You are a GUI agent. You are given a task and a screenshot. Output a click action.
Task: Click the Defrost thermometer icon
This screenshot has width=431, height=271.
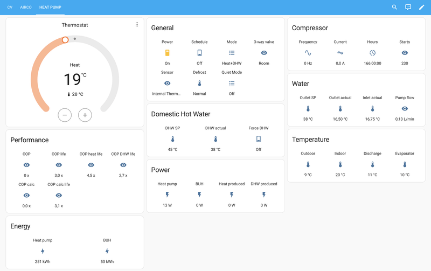coord(199,84)
